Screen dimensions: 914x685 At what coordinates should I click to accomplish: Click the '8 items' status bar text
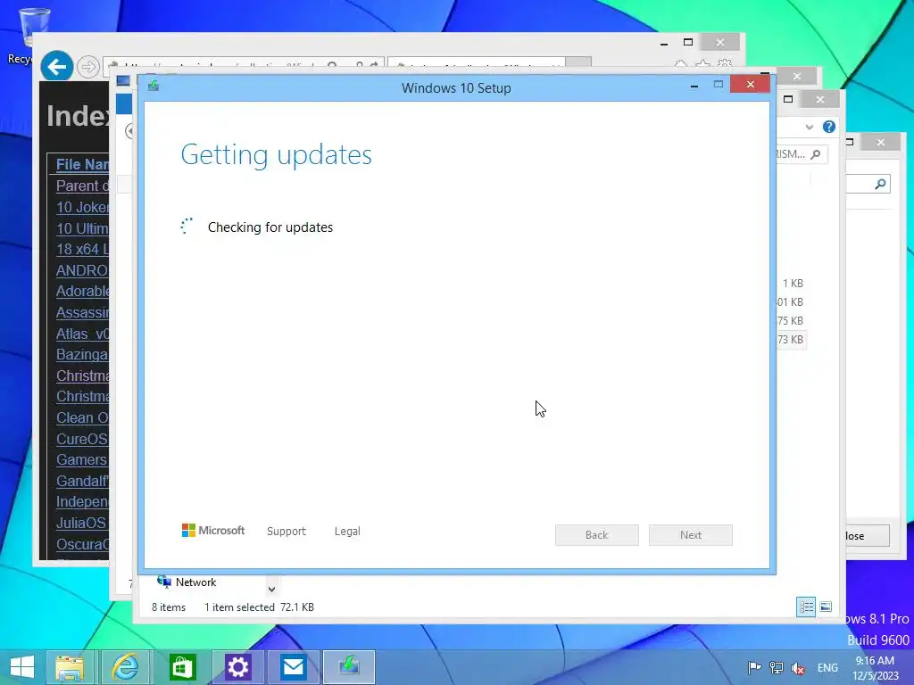click(169, 607)
